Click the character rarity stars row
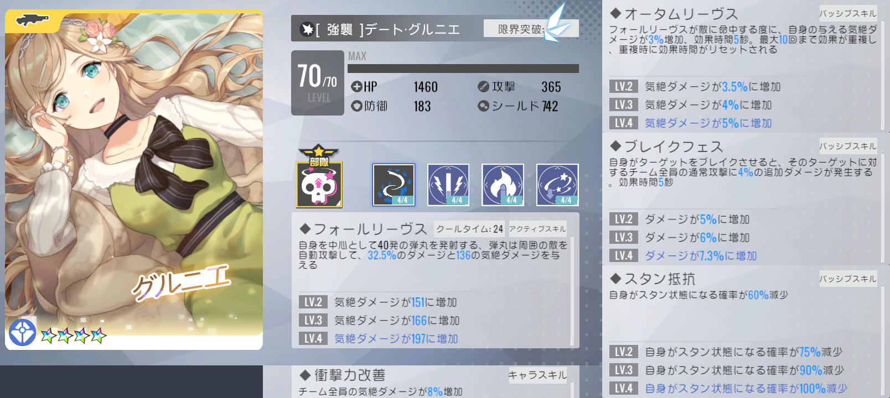The width and height of the screenshot is (890, 398). [74, 336]
